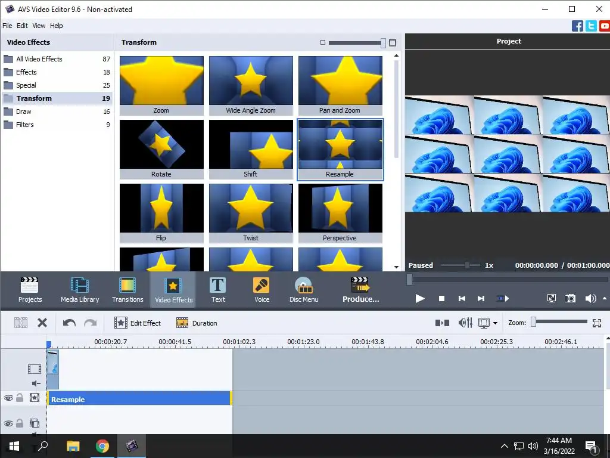Select the Perspective effect thumbnail
This screenshot has height=458, width=610.
[340, 213]
